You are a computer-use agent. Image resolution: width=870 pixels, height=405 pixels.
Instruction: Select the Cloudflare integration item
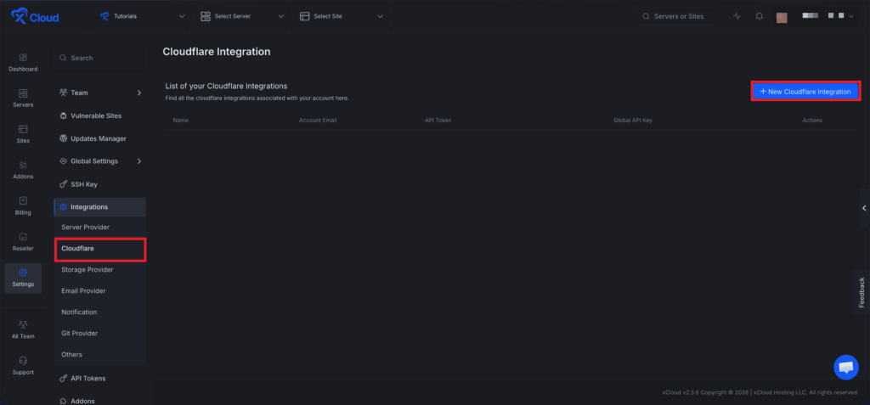[x=100, y=249]
